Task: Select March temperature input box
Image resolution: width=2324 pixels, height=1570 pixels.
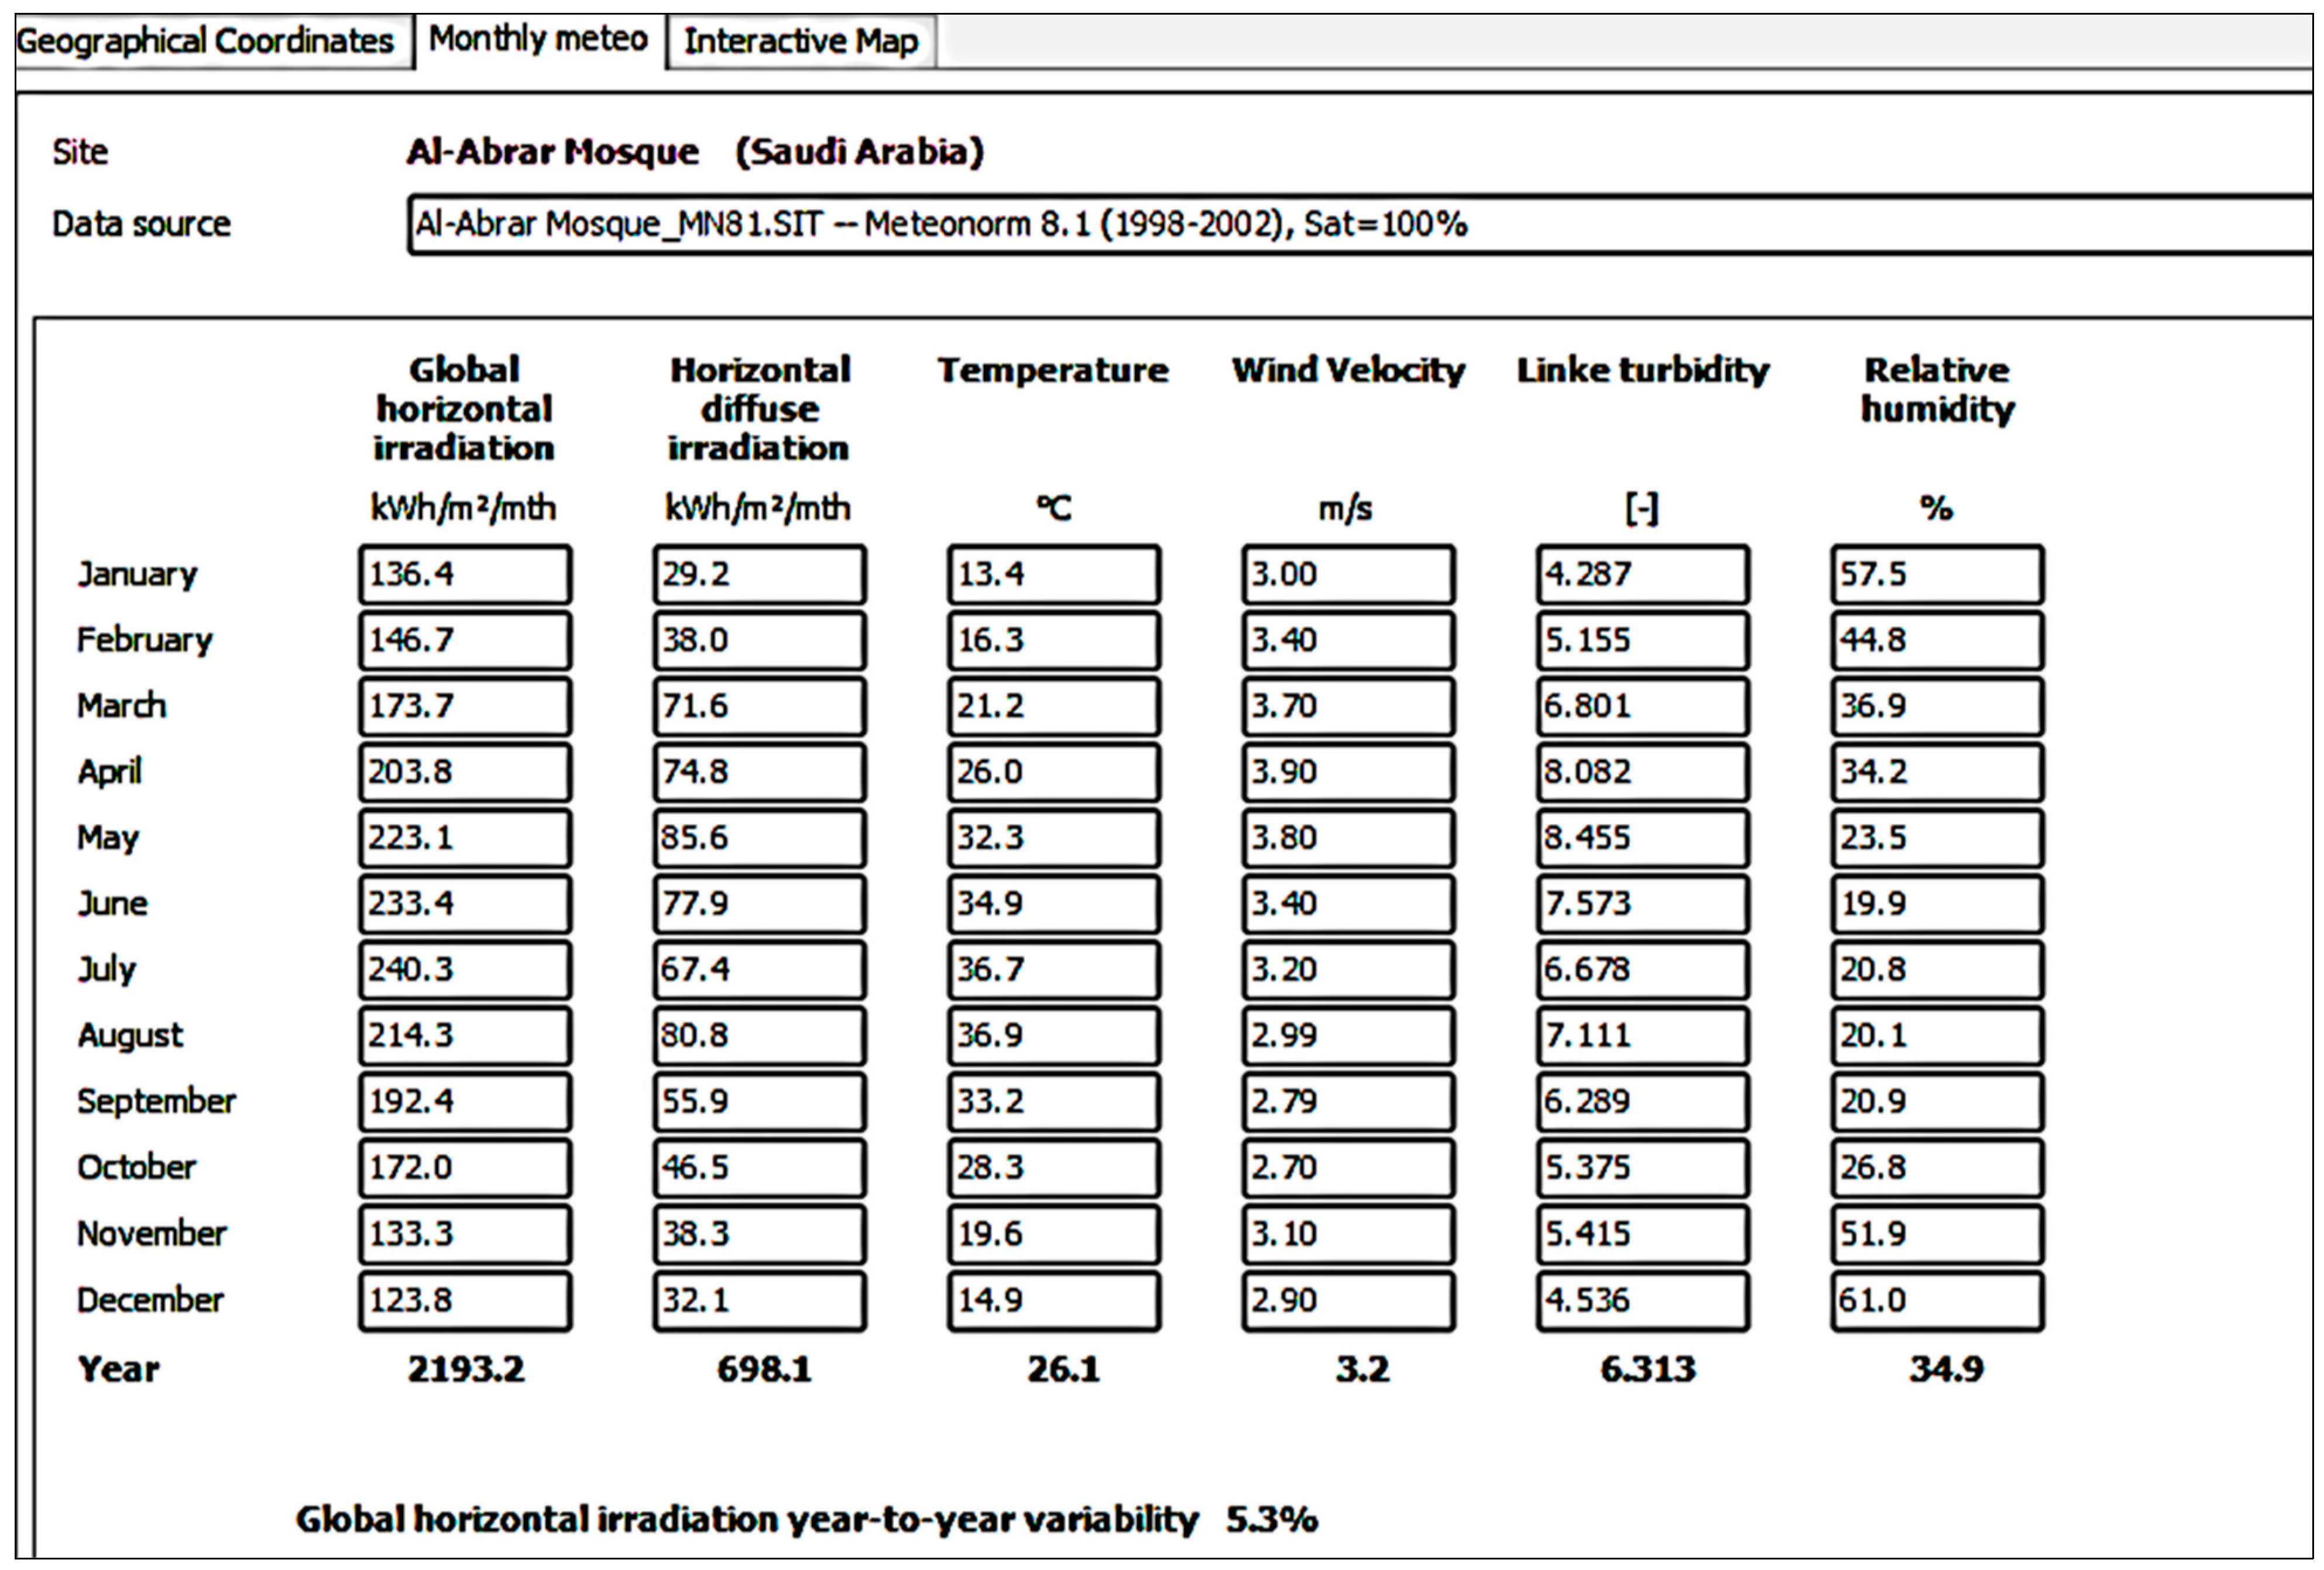Action: [x=1053, y=707]
